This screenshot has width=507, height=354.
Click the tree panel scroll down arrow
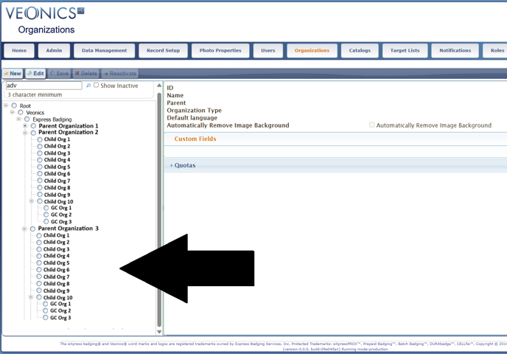pyautogui.click(x=159, y=332)
